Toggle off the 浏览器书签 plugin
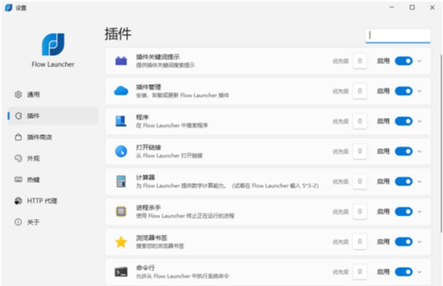Viewport: 443px width, 286px height. pyautogui.click(x=403, y=242)
